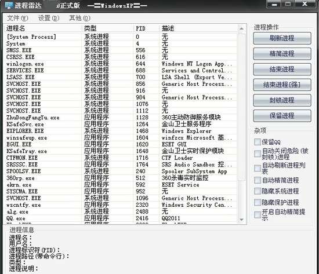319x274 pixels.
Task: Open the 其他 menu
Action: point(79,18)
